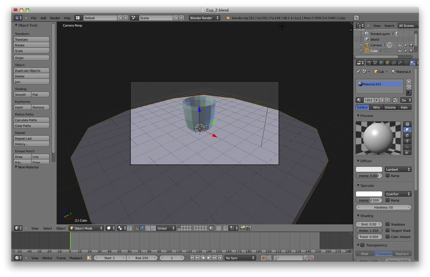Toggle Cube selectability cursor in outliner

(x=406, y=51)
